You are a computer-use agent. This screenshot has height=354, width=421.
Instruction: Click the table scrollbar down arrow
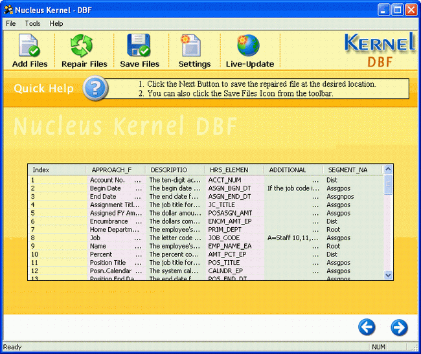pos(388,275)
